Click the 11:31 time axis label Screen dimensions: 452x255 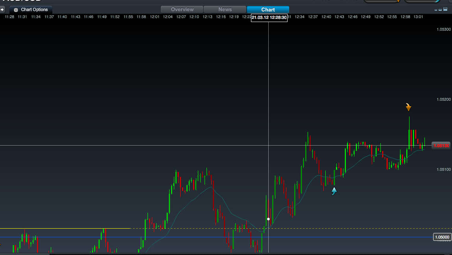point(22,17)
